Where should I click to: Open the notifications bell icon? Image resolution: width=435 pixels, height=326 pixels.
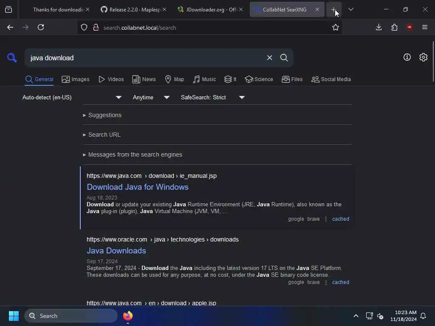point(424,316)
